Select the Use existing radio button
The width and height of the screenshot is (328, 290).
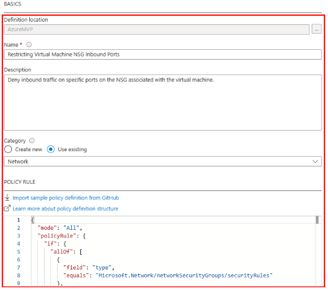point(51,150)
